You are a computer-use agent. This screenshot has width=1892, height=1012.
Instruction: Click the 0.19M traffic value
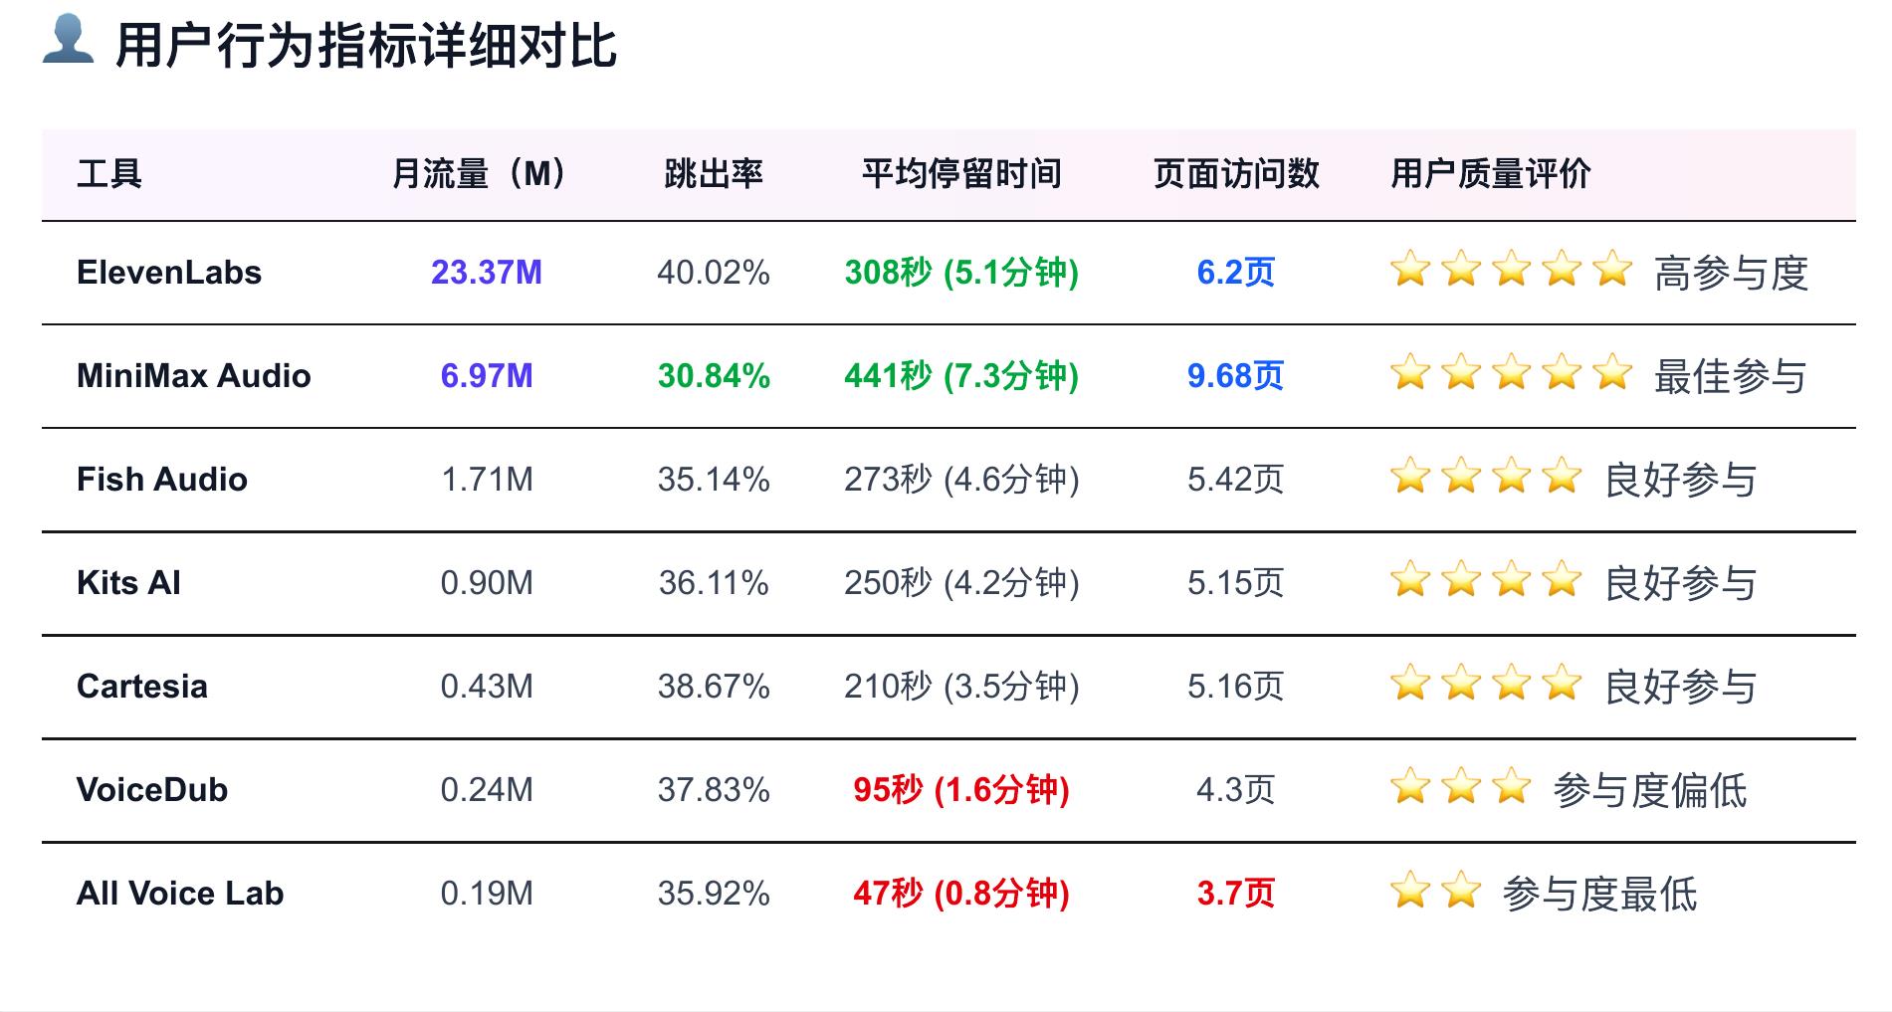(x=487, y=894)
